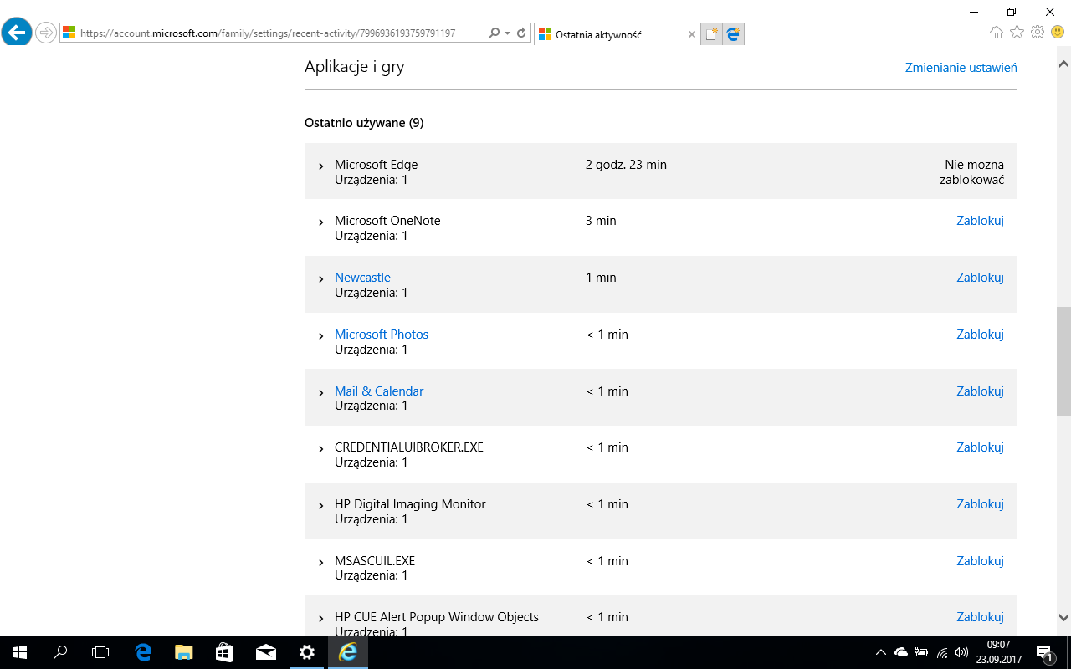Click the browser back arrow button
Screen dimensions: 1071x669
click(17, 33)
